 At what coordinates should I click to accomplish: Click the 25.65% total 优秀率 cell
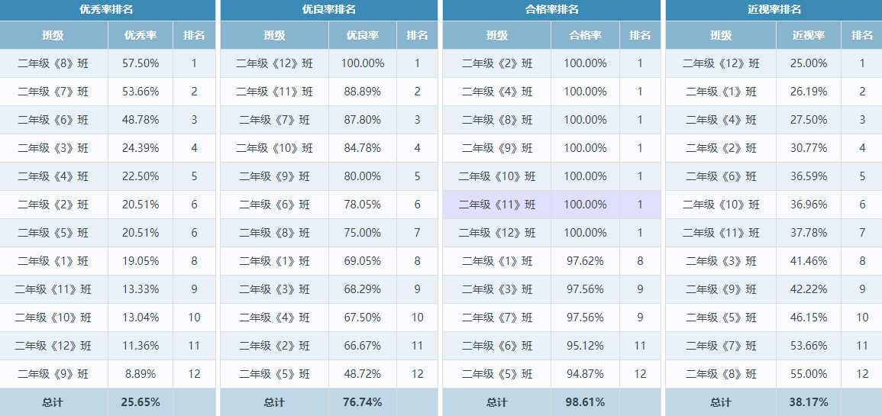pyautogui.click(x=141, y=402)
